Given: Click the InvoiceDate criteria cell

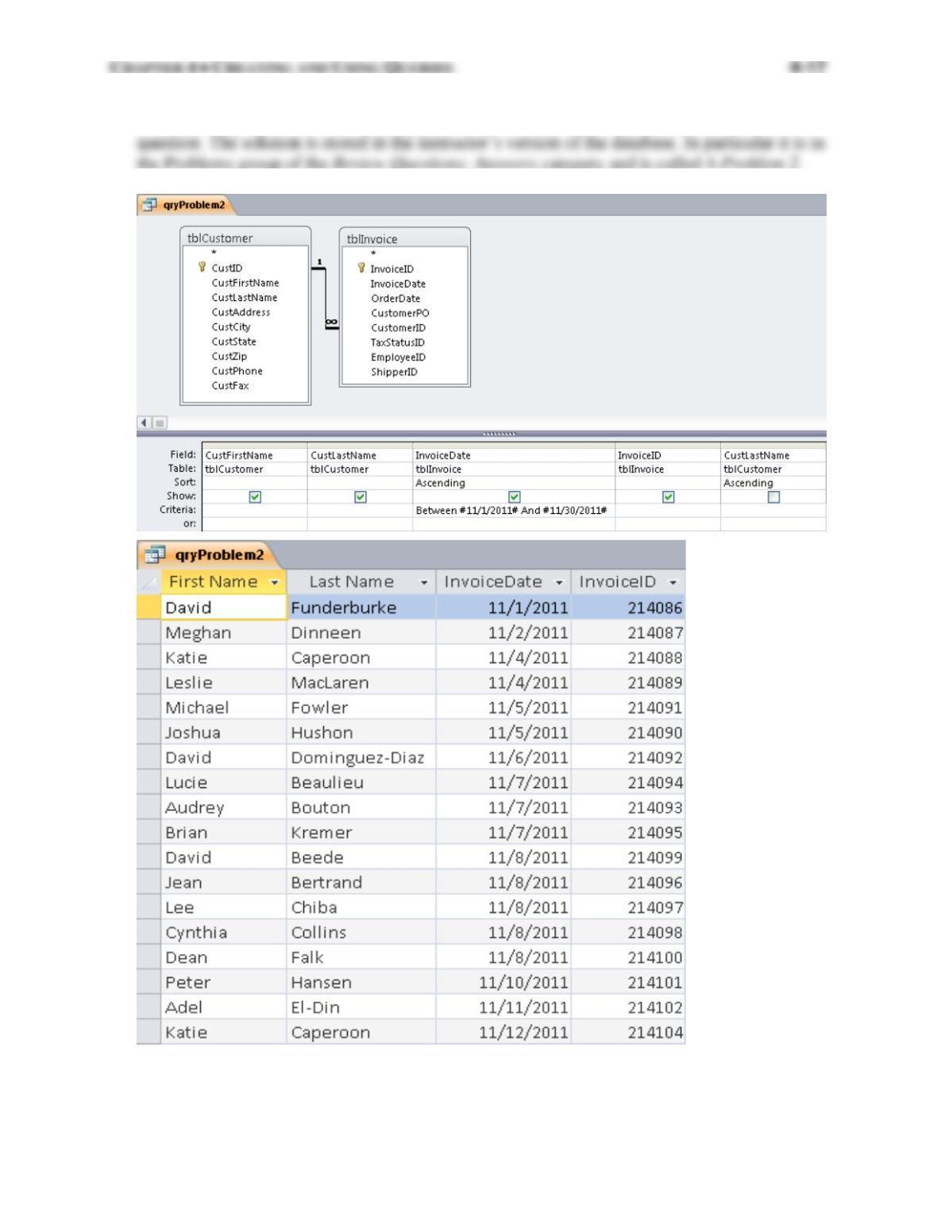Looking at the screenshot, I should coord(514,510).
